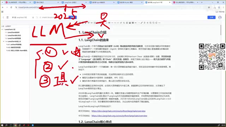Switch to the '第3章 Agent智能体' browser tab
The width and height of the screenshot is (226, 127).
(x=102, y=2)
